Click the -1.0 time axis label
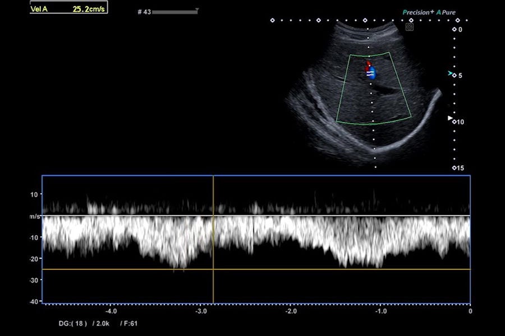The width and height of the screenshot is (505, 336). (381, 311)
